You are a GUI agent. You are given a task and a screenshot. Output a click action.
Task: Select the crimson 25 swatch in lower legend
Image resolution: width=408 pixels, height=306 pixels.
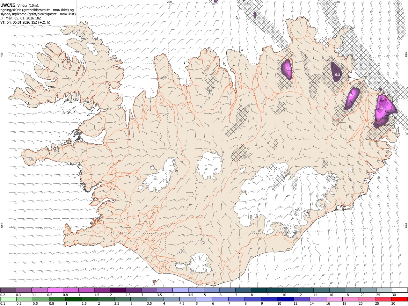[383, 299]
